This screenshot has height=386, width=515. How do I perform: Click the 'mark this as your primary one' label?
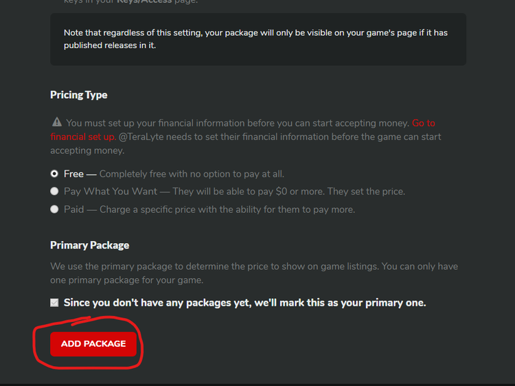244,303
